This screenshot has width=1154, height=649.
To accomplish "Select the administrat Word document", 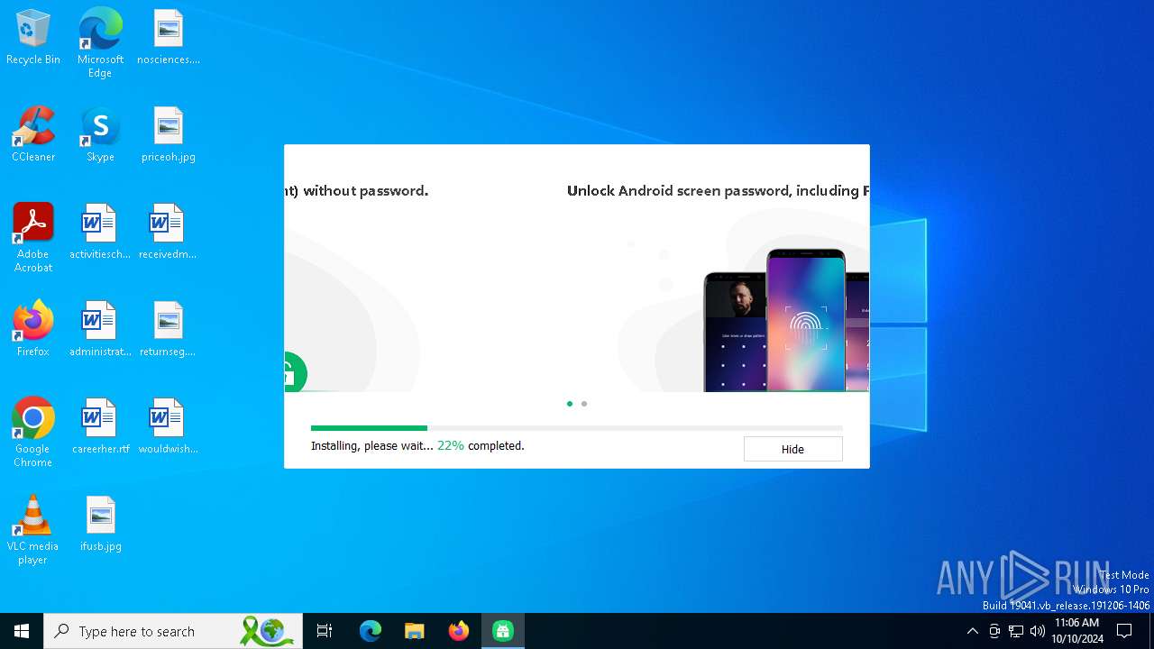I will [x=100, y=330].
